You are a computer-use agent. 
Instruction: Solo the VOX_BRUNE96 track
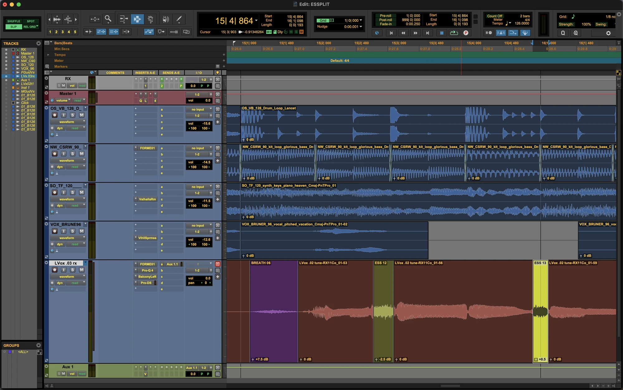pos(73,231)
